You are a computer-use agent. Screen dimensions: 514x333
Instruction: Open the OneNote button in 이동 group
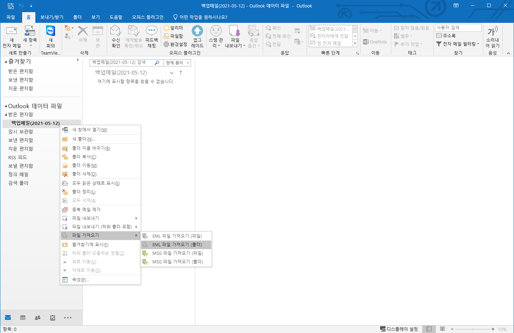click(x=375, y=42)
